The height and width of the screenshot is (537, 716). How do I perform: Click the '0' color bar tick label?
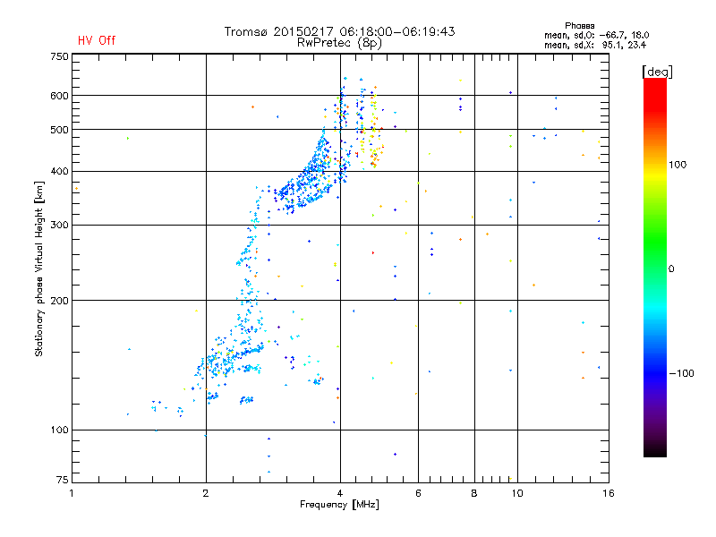pyautogui.click(x=671, y=269)
